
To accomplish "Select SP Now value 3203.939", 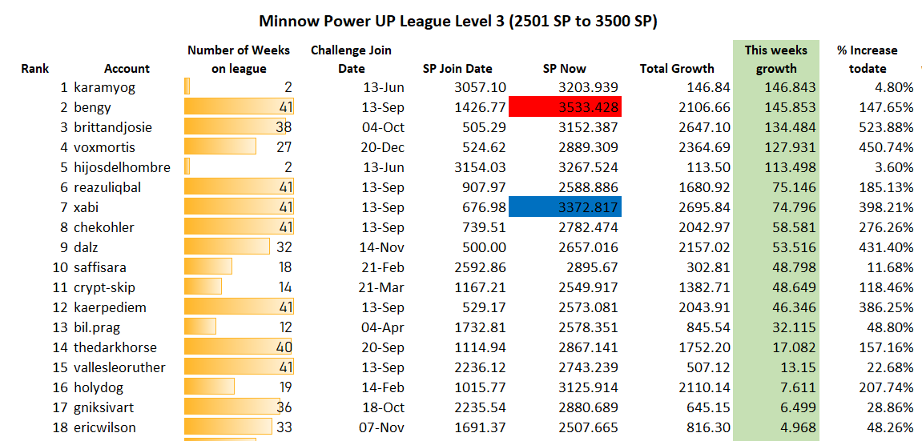I will tap(590, 88).
